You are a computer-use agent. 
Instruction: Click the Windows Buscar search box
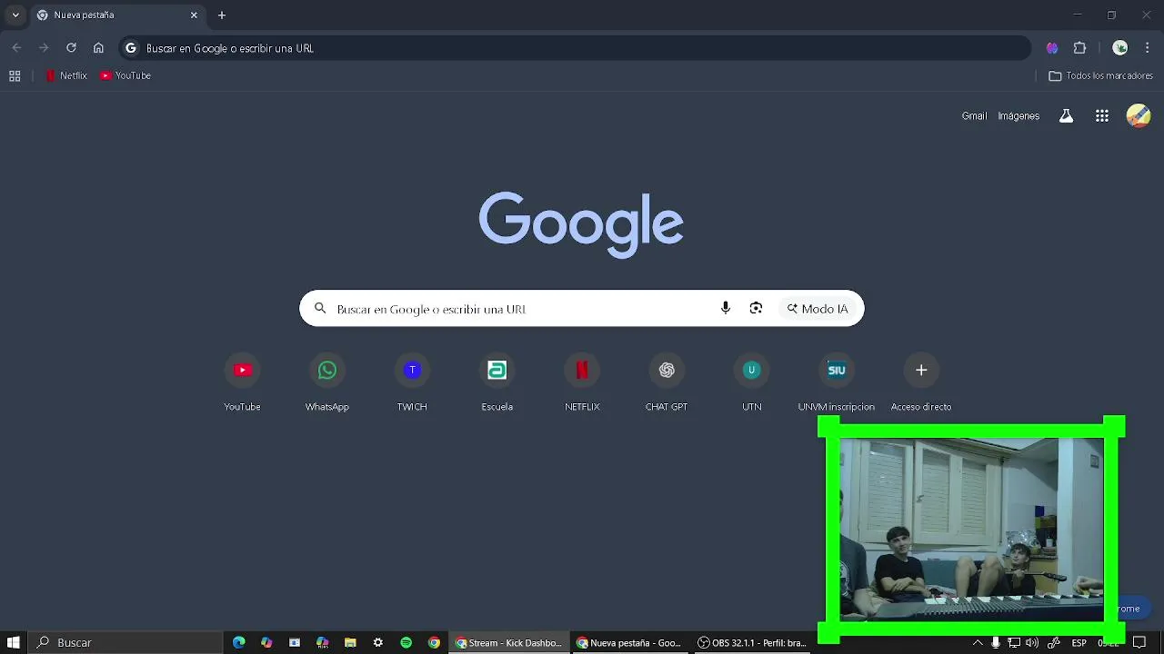(125, 643)
